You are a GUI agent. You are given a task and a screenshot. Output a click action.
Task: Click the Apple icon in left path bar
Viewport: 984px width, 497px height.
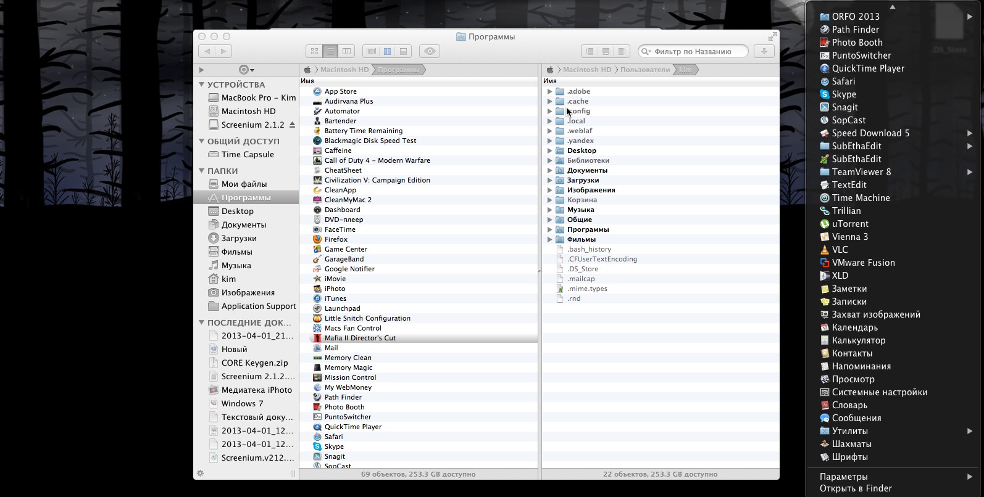307,70
